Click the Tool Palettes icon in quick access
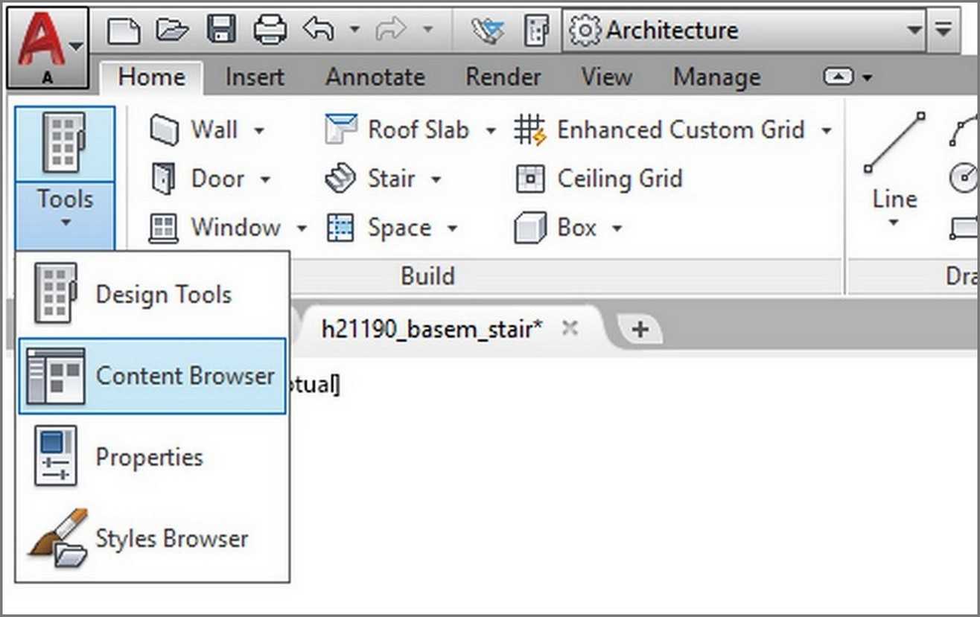The width and height of the screenshot is (980, 617). (x=536, y=31)
